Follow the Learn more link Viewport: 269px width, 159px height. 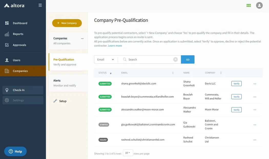pos(115,46)
